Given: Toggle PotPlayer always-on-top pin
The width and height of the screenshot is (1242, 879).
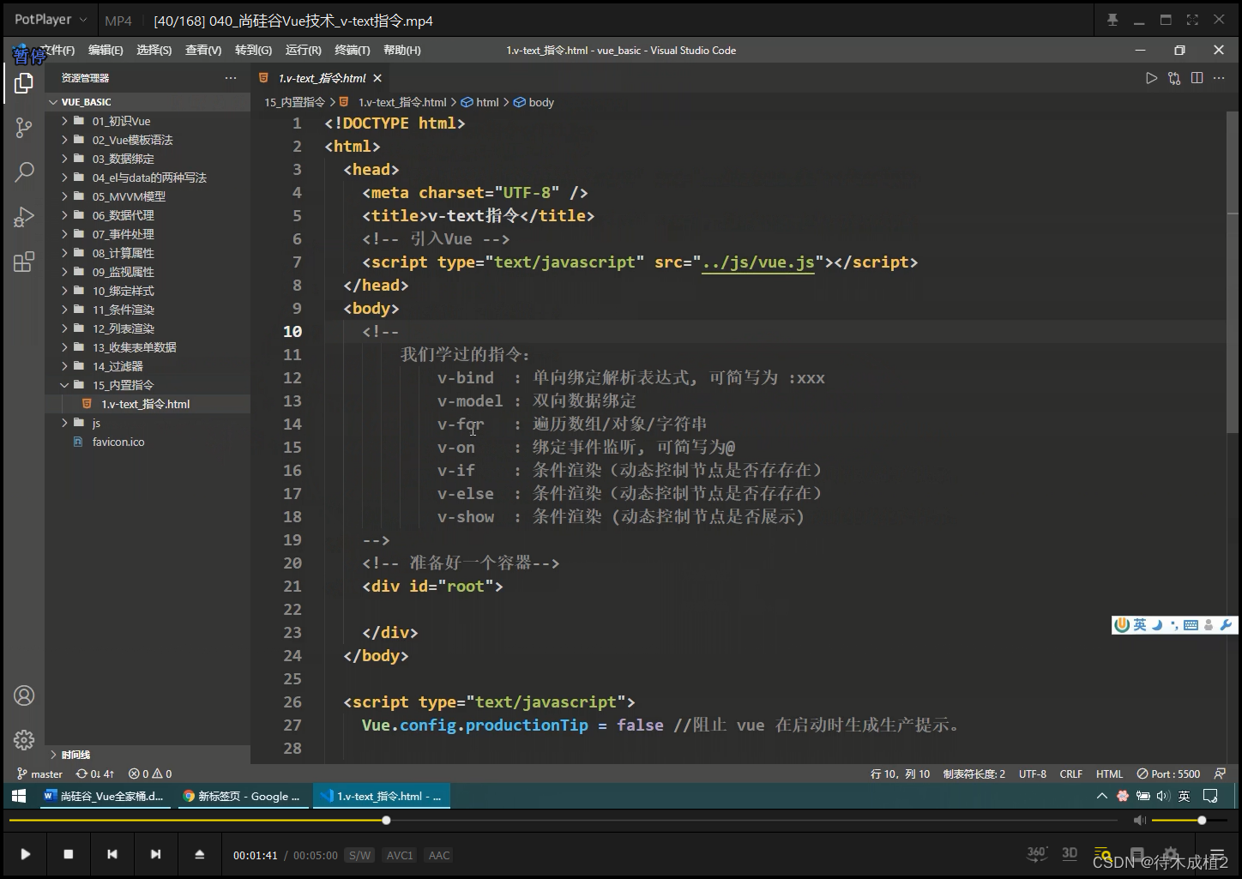Looking at the screenshot, I should (x=1112, y=20).
